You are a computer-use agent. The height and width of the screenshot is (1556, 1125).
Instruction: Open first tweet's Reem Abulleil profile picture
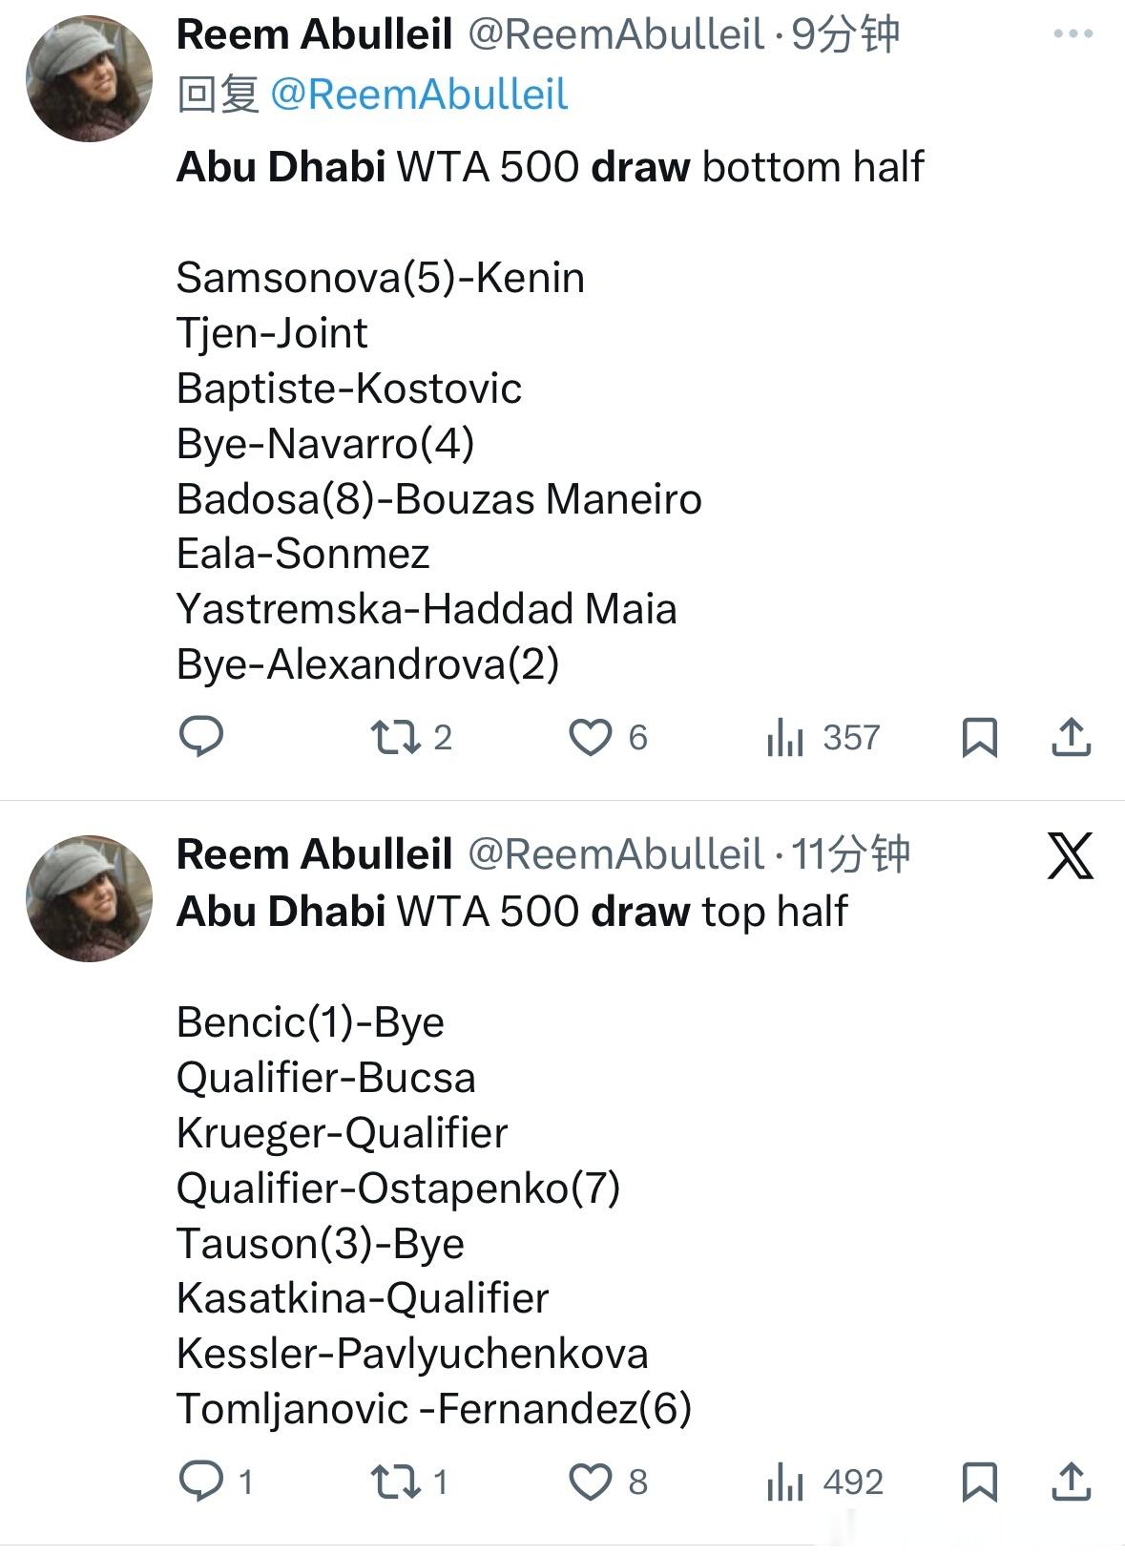click(x=89, y=79)
